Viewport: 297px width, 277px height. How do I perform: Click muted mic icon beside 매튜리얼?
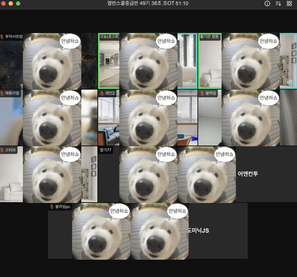2,93
